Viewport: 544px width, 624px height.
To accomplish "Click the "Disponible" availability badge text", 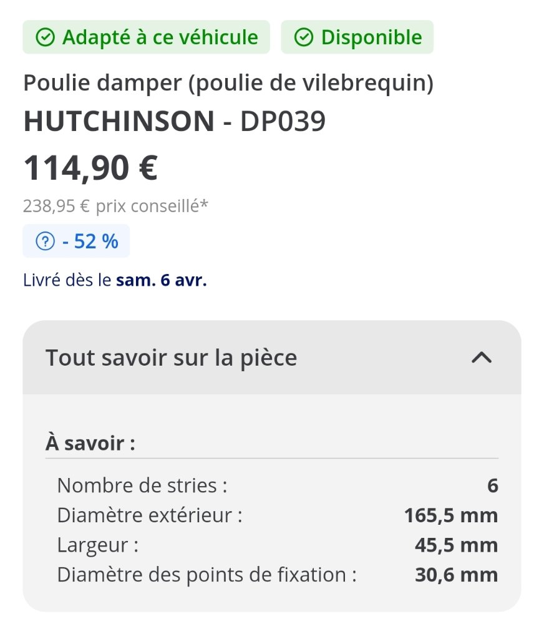I will point(371,37).
